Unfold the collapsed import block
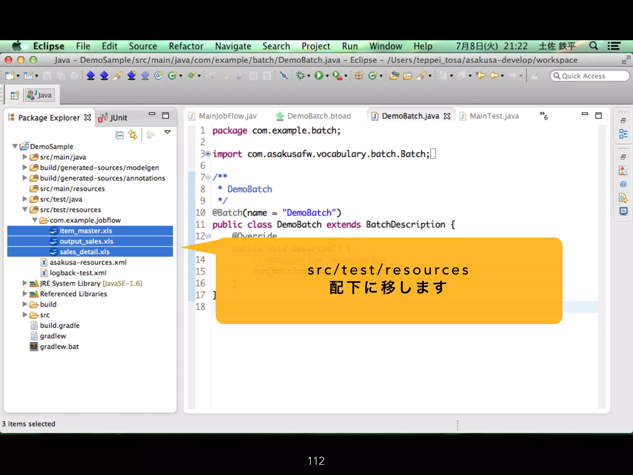Image resolution: width=633 pixels, height=475 pixels. (x=208, y=154)
